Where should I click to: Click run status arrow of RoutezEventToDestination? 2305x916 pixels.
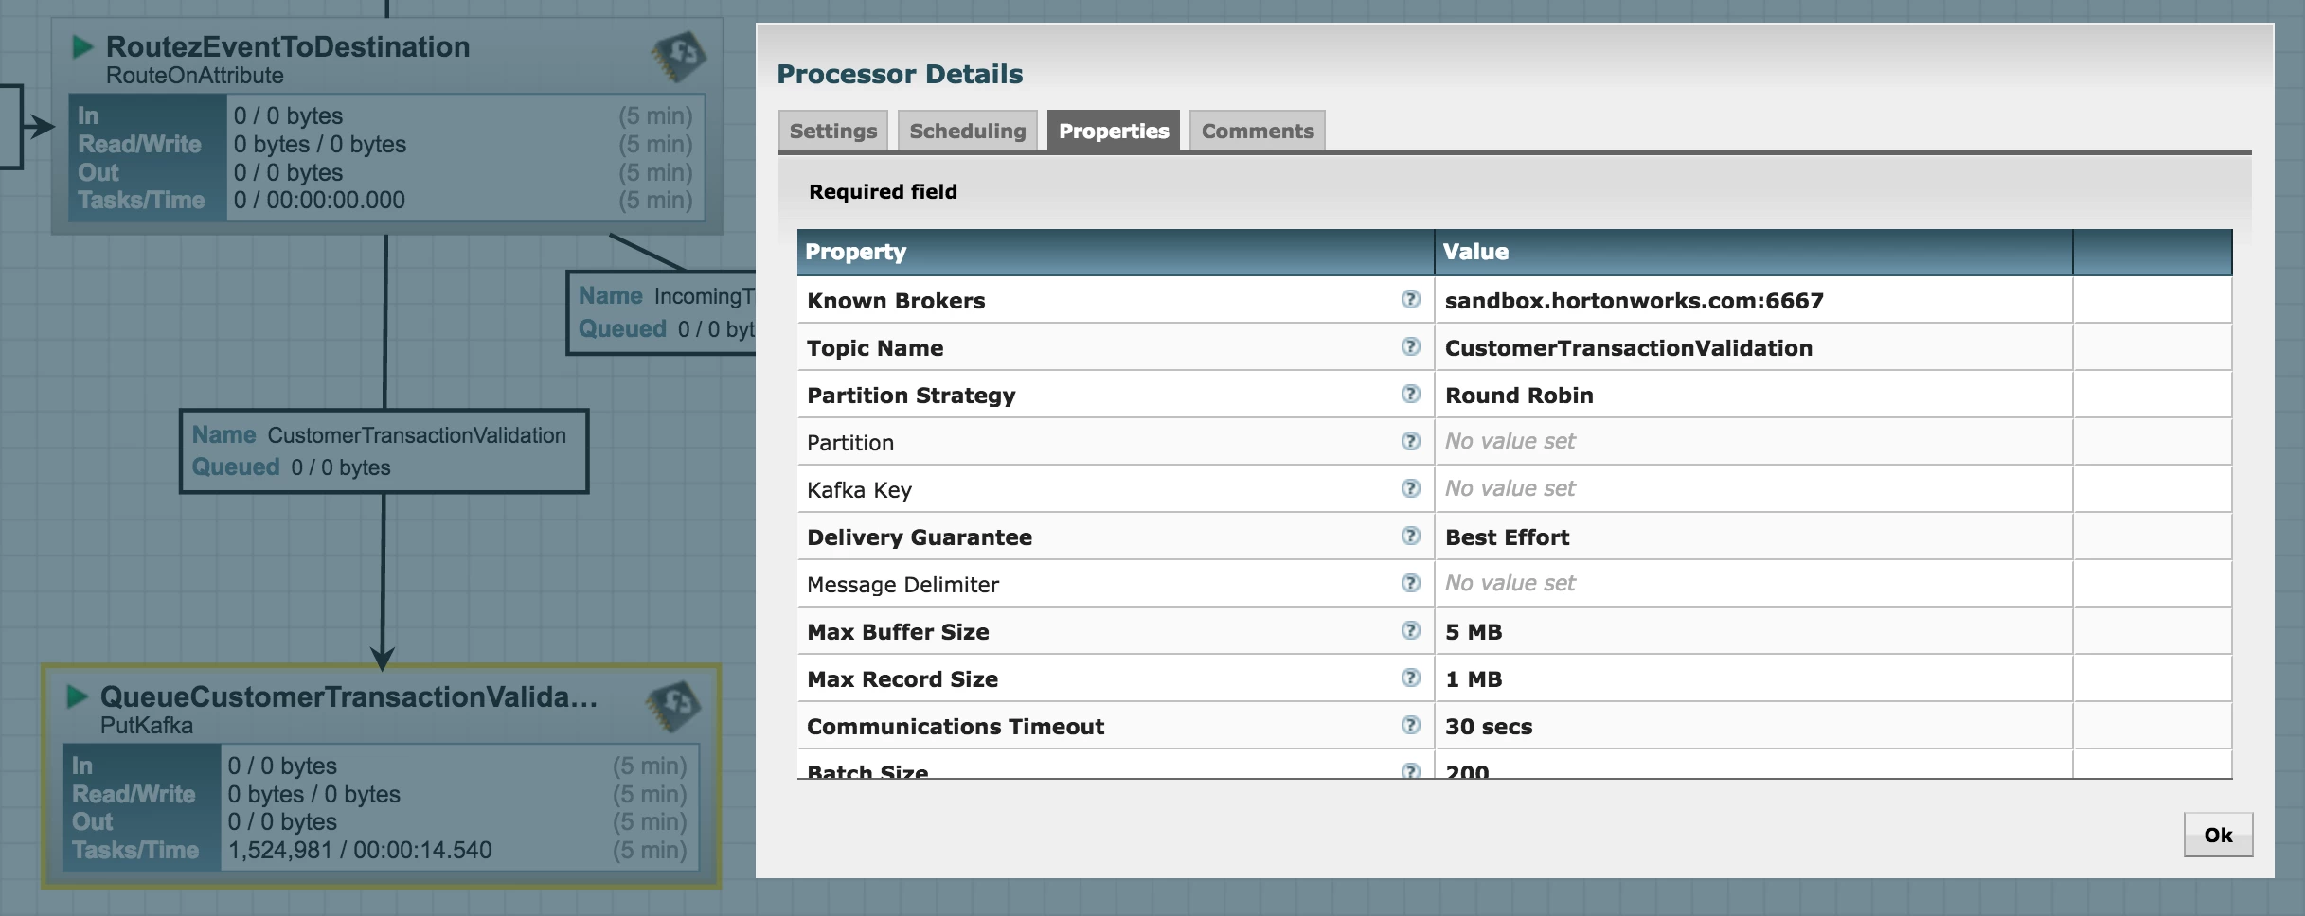[82, 46]
